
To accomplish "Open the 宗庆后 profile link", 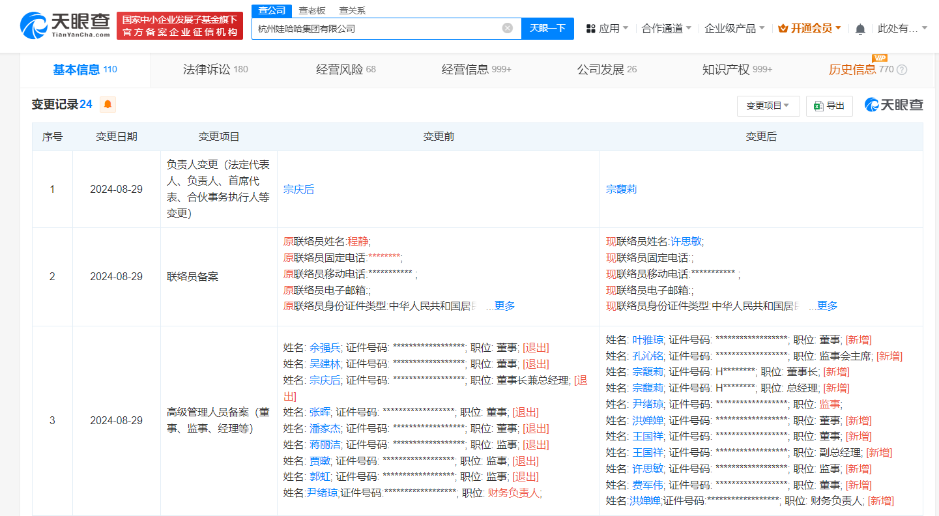I will coord(298,189).
